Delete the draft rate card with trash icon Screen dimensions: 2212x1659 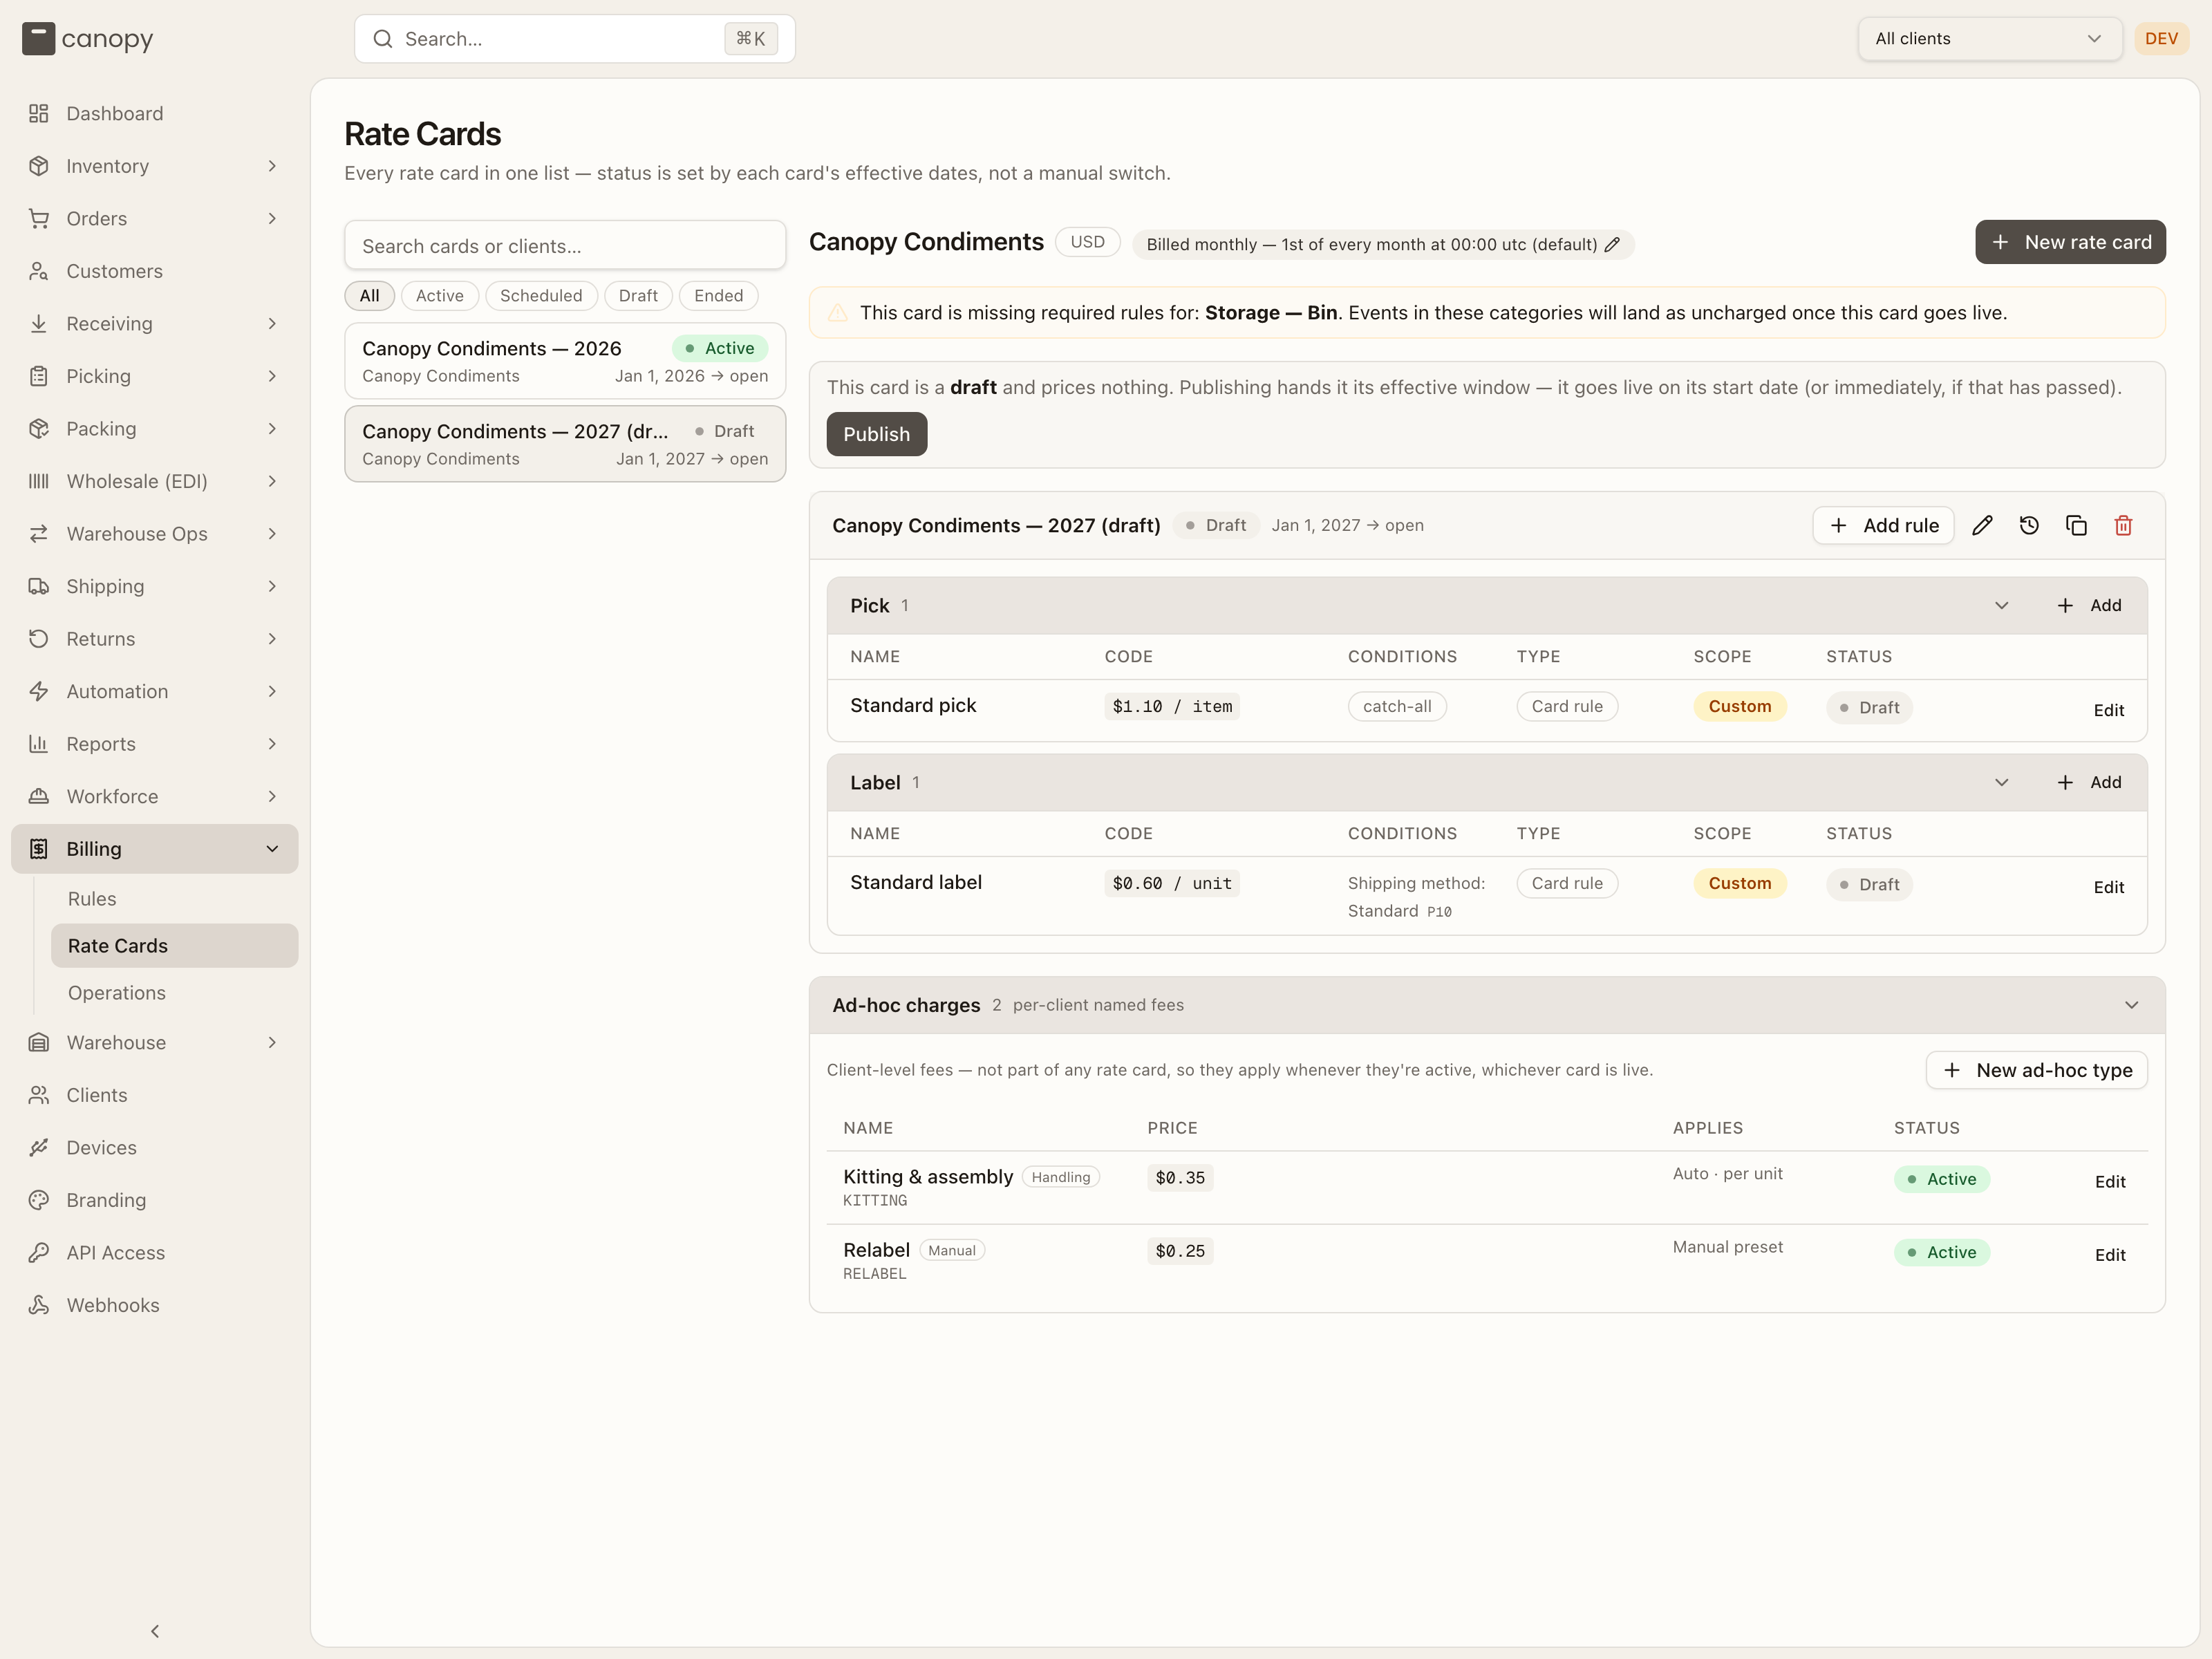[x=2124, y=526]
